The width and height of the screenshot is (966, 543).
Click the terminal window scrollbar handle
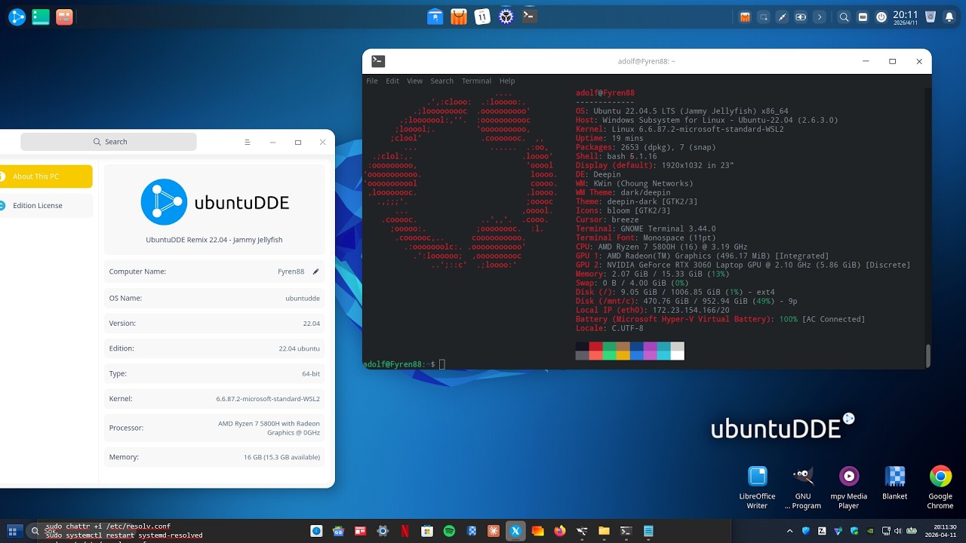tap(928, 354)
